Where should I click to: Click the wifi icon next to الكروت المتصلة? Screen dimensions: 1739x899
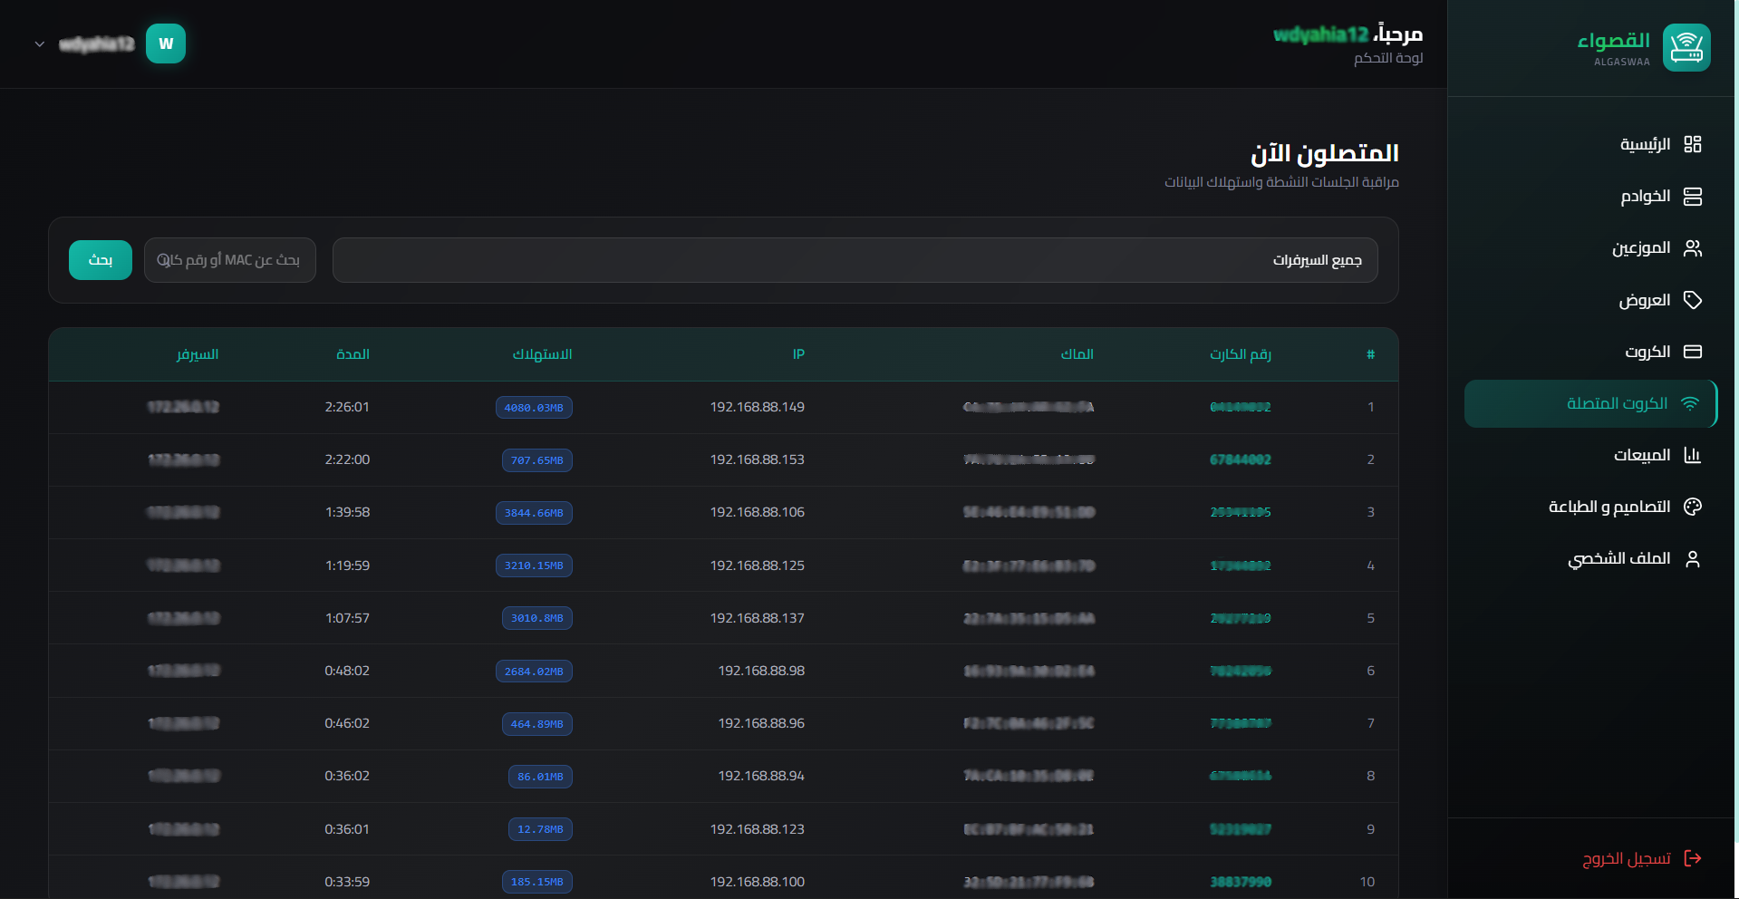click(x=1690, y=403)
